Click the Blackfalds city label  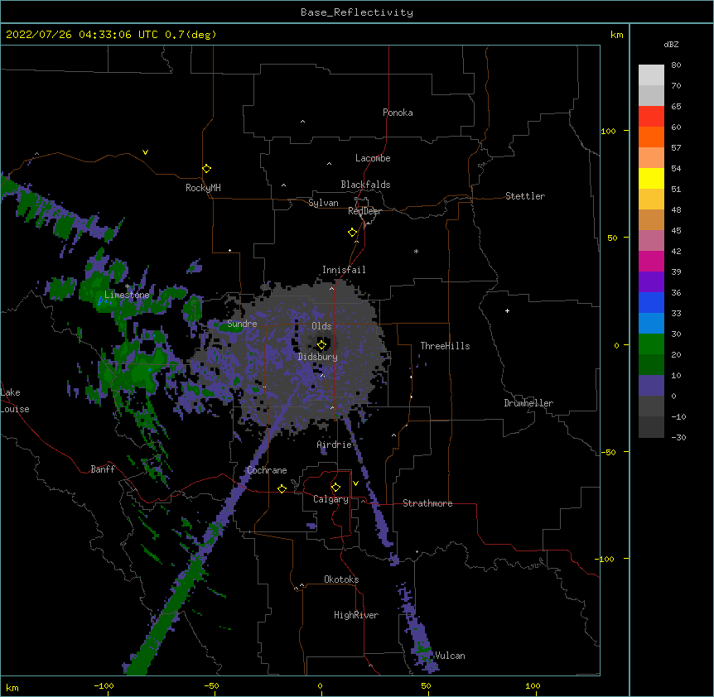[365, 185]
